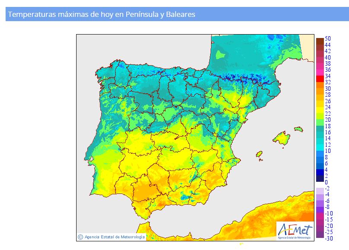Click the AEMet logo on the map
The image size is (349, 250).
(x=295, y=230)
